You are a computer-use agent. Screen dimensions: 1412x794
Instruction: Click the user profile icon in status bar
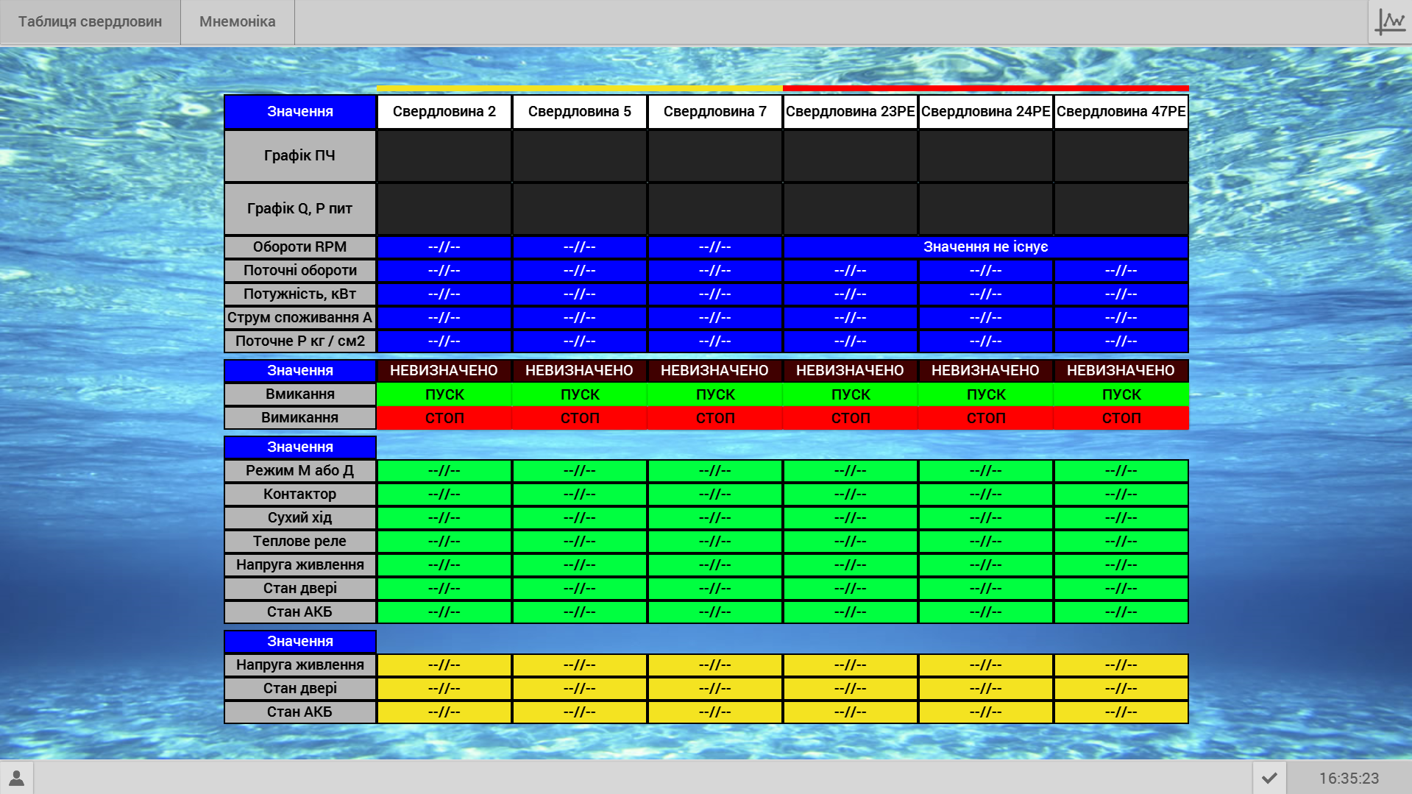17,778
